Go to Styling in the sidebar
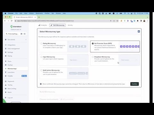 click(x=10, y=56)
